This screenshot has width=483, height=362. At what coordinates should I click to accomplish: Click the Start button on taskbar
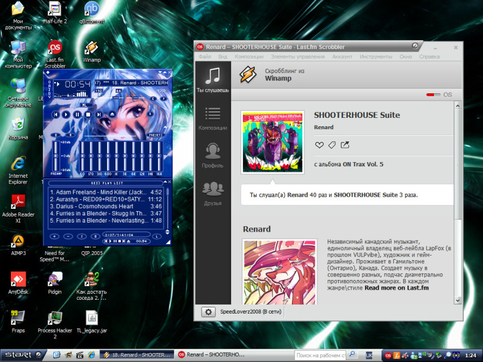(23, 355)
